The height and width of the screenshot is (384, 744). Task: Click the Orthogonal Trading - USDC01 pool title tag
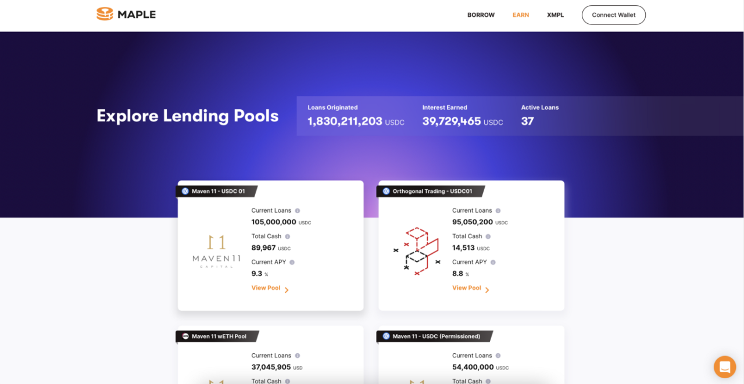click(431, 191)
